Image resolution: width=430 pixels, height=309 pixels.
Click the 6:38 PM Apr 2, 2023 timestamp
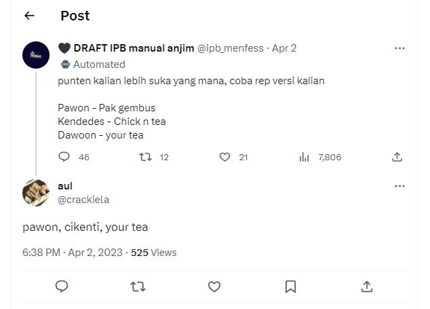point(73,252)
